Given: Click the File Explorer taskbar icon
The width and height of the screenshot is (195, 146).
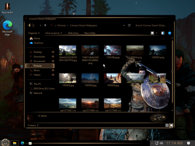Looking at the screenshot, I should coord(14,143).
